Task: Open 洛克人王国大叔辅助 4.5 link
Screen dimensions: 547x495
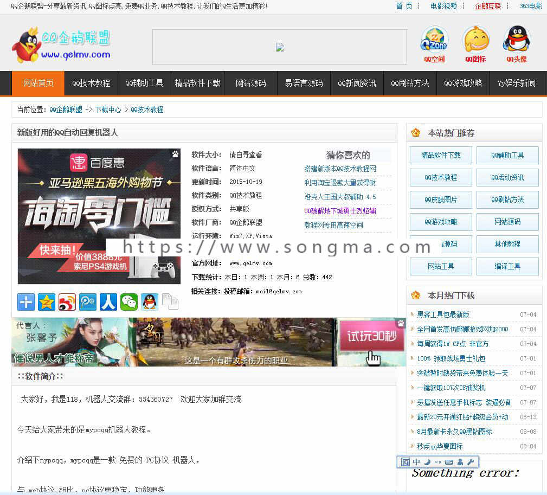Action: tap(340, 197)
